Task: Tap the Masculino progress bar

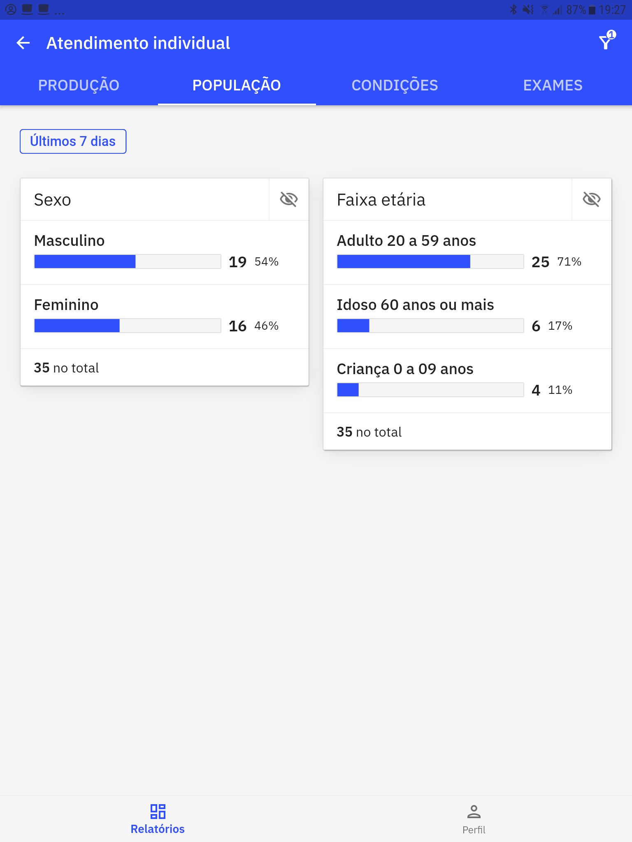Action: (128, 261)
